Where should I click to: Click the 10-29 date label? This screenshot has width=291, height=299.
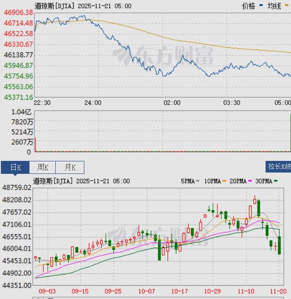(212, 291)
